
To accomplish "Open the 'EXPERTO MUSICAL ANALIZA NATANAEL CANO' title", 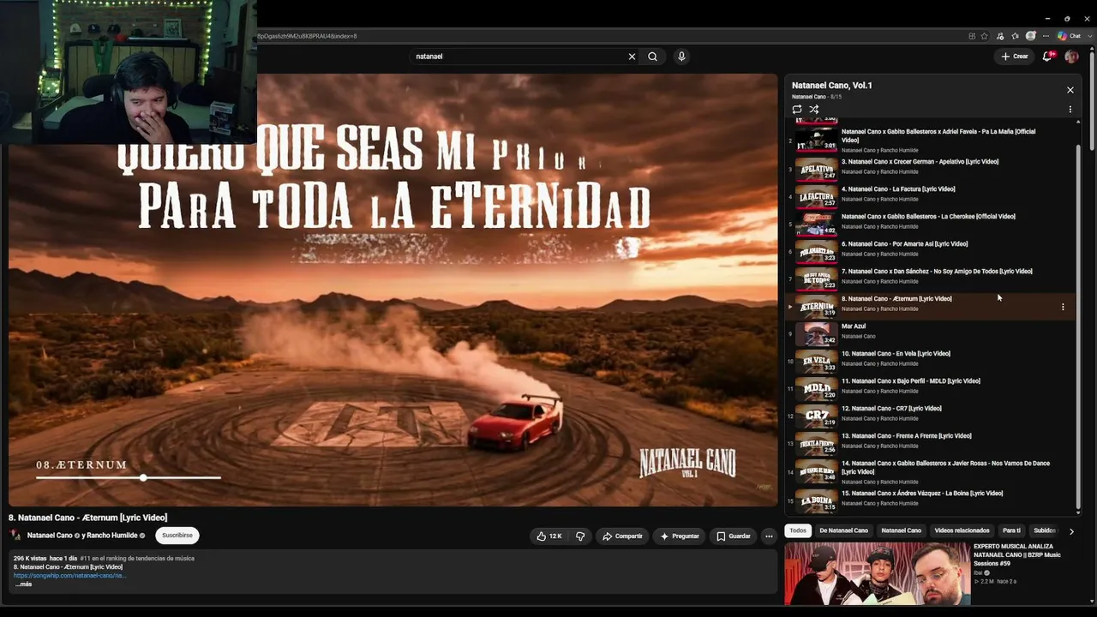I will click(x=1016, y=554).
